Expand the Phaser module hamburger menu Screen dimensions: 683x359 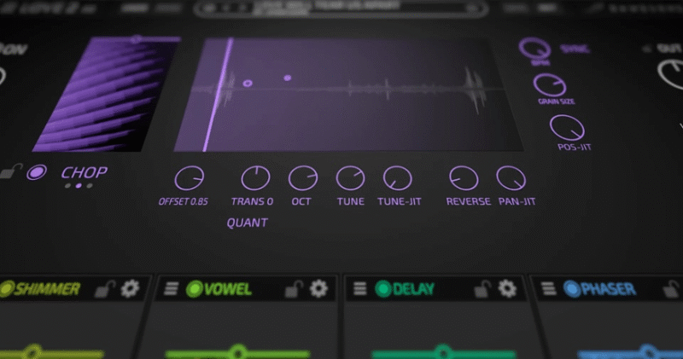pyautogui.click(x=548, y=289)
